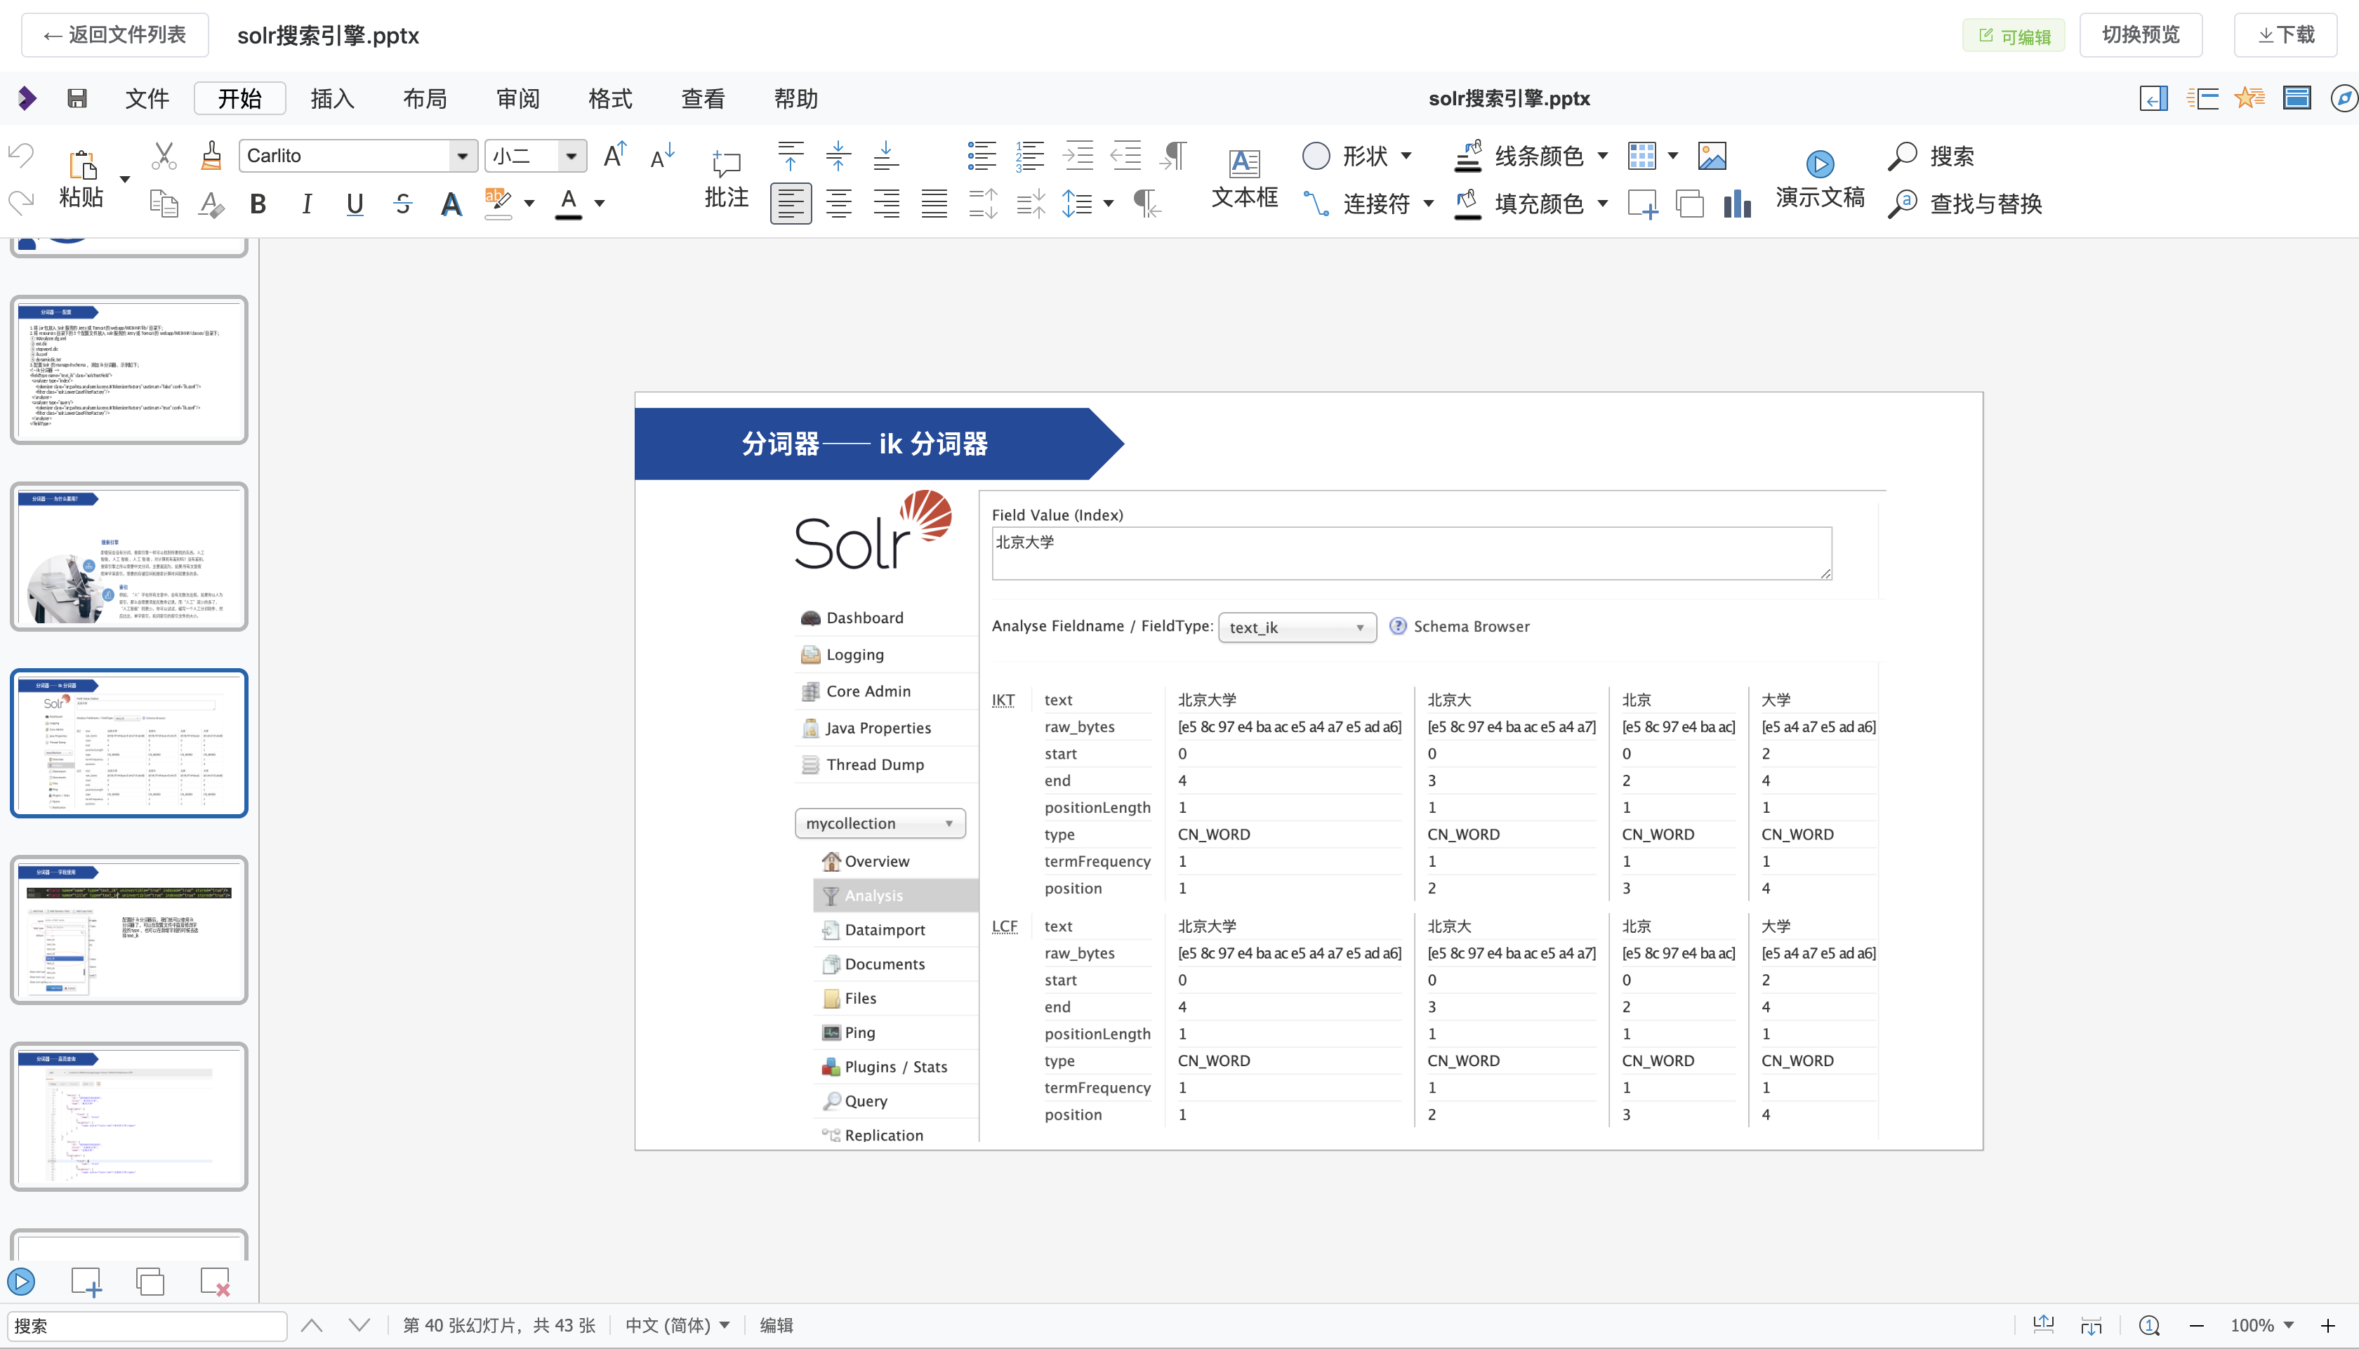Toggle bold formatting

[x=258, y=204]
